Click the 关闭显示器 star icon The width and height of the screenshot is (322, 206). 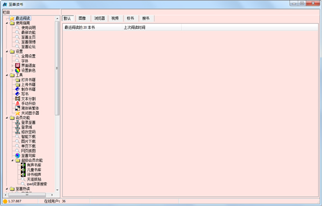pos(18,113)
